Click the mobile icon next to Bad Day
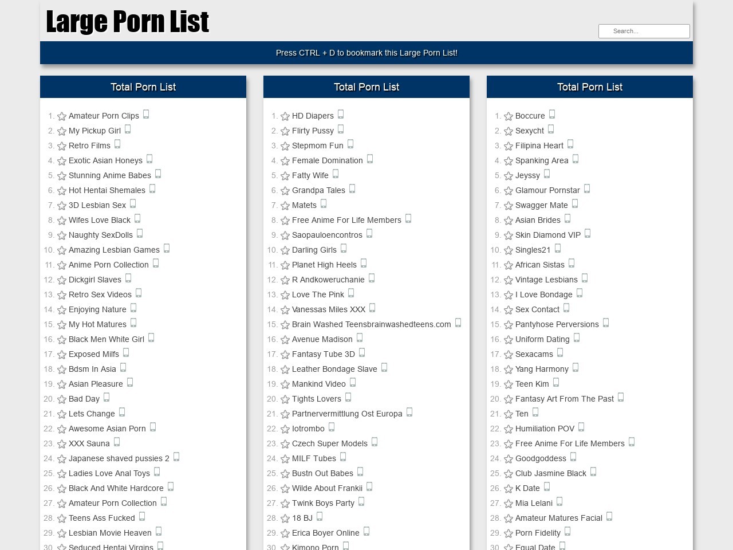733x550 pixels. (x=107, y=398)
